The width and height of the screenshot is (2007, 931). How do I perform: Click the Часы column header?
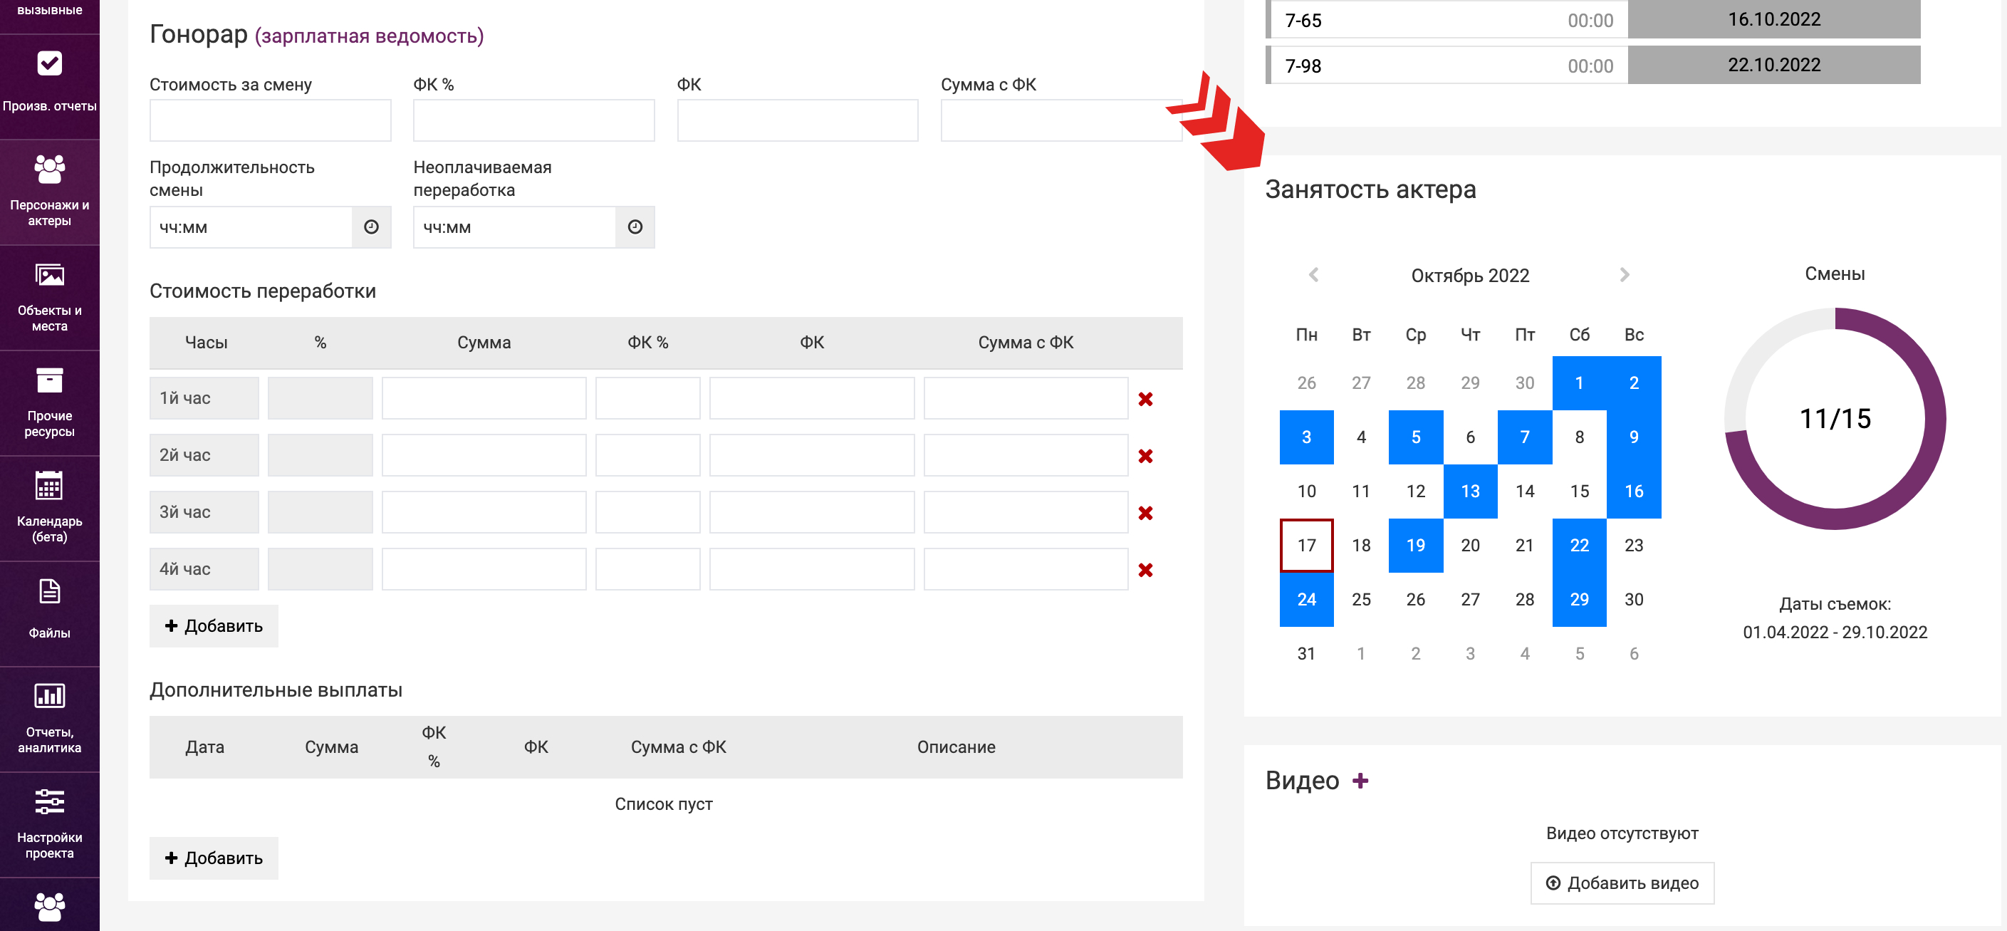tap(207, 343)
